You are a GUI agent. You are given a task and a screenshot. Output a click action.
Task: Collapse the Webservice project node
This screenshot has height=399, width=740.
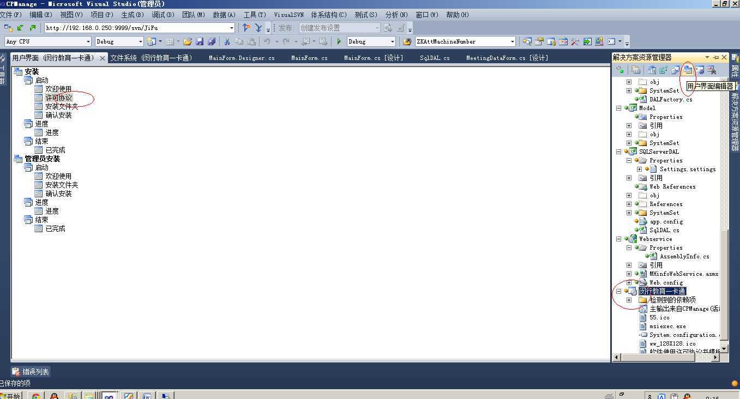[618, 239]
